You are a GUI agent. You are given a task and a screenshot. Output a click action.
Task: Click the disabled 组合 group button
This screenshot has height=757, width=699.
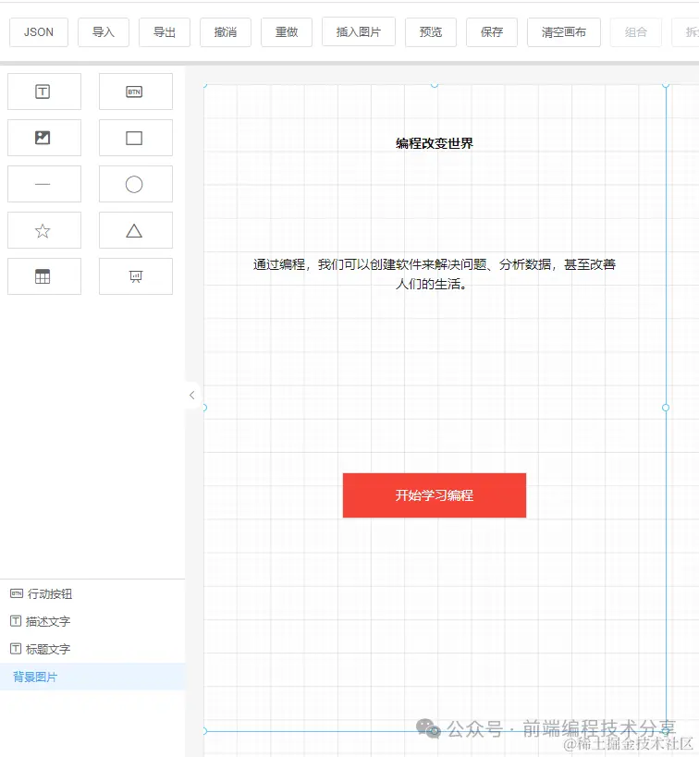(636, 32)
